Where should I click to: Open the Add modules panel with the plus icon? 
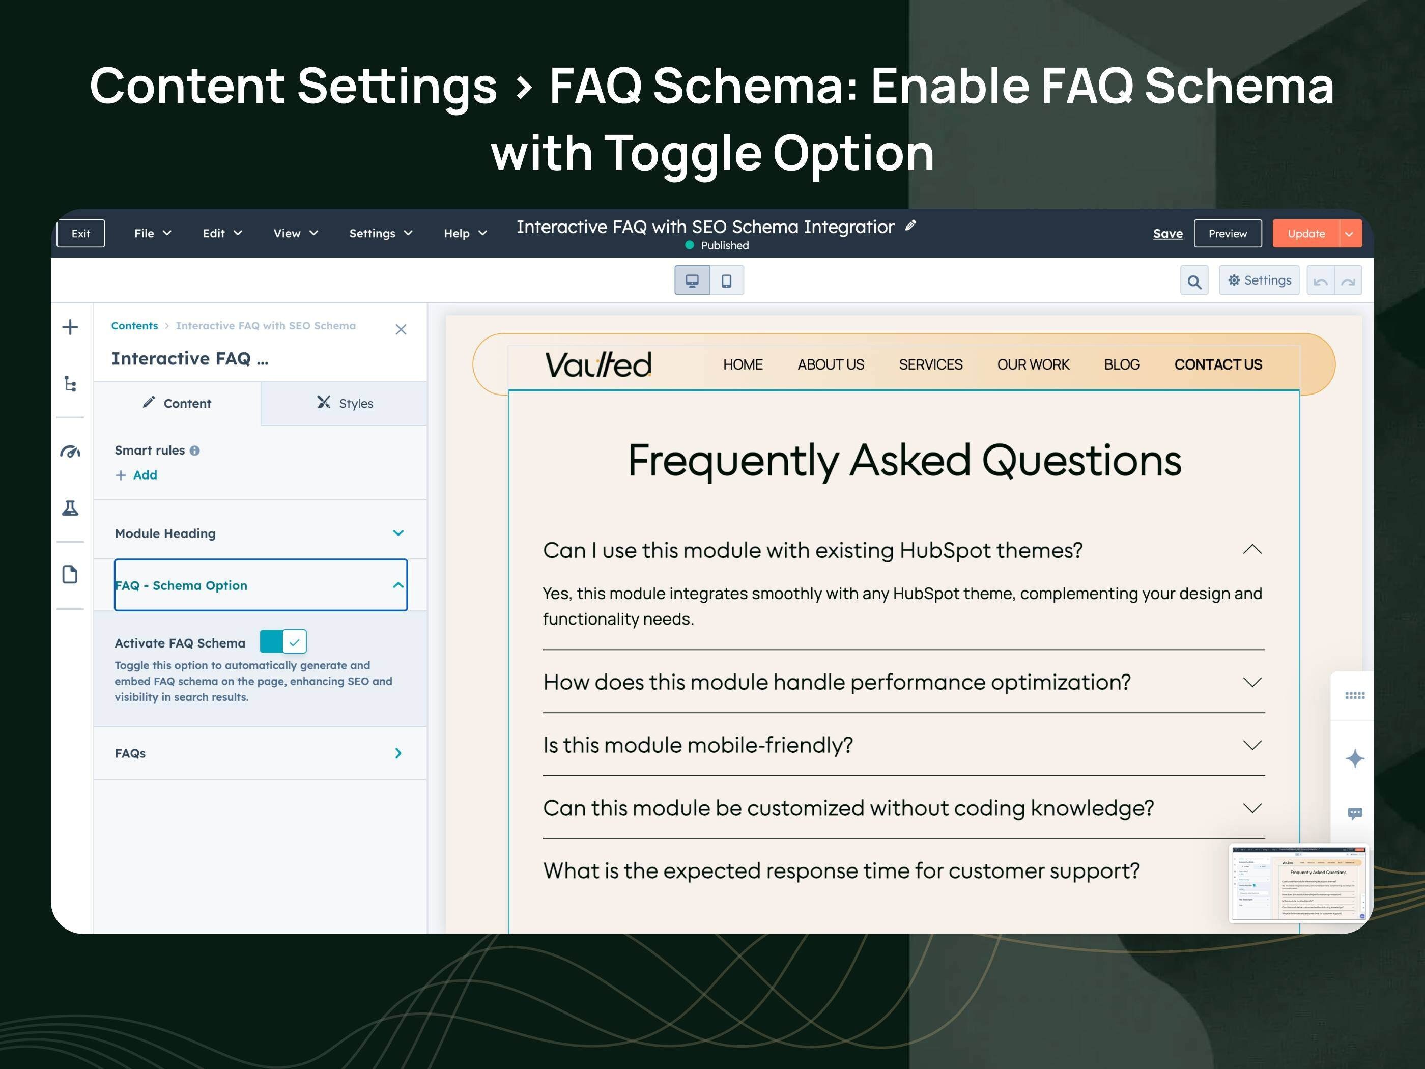point(70,327)
